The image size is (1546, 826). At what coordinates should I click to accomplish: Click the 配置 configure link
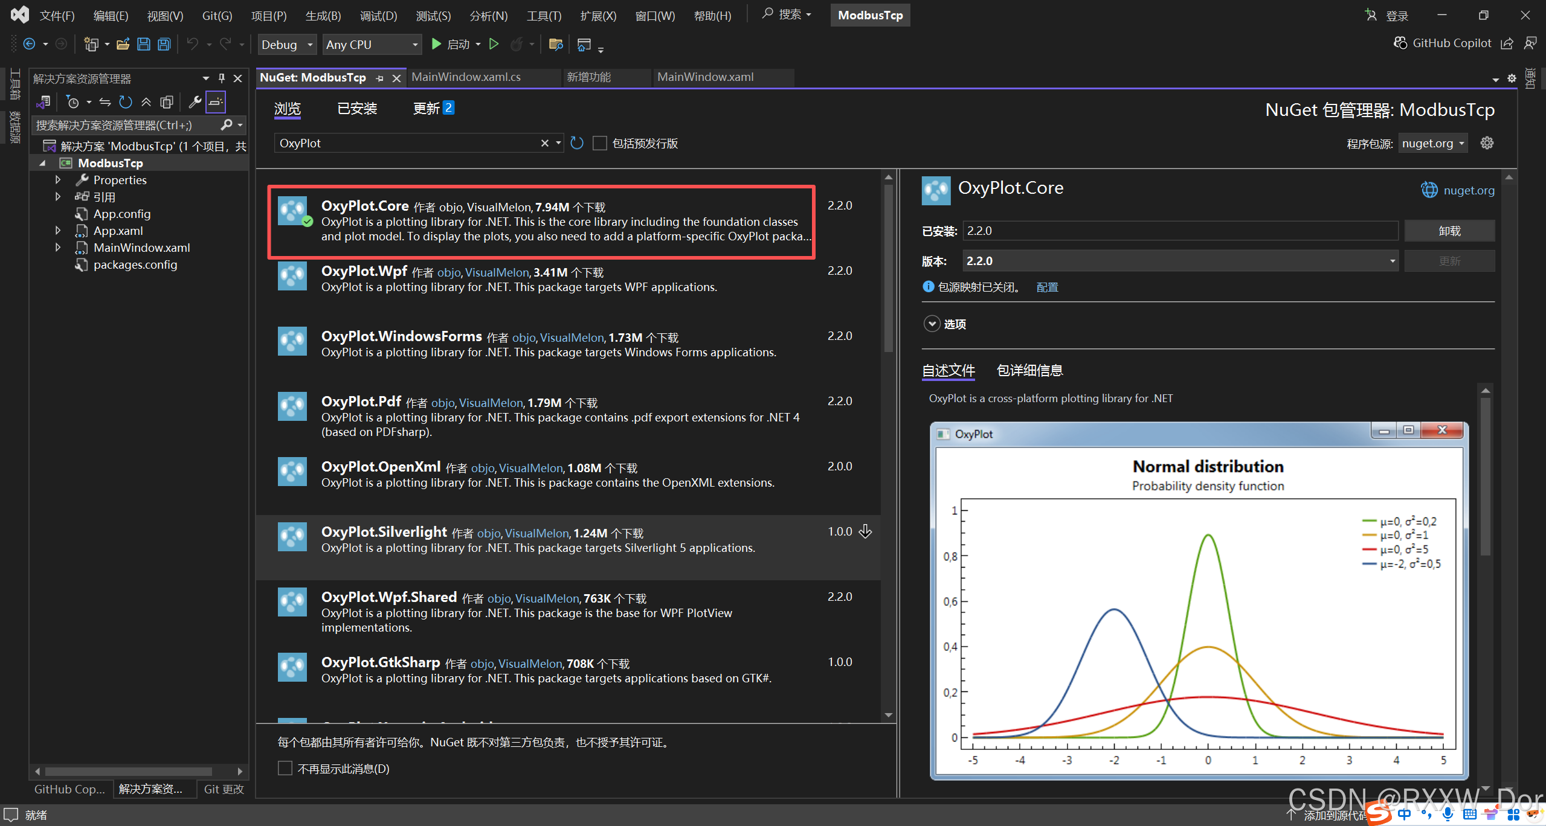pyautogui.click(x=1047, y=287)
